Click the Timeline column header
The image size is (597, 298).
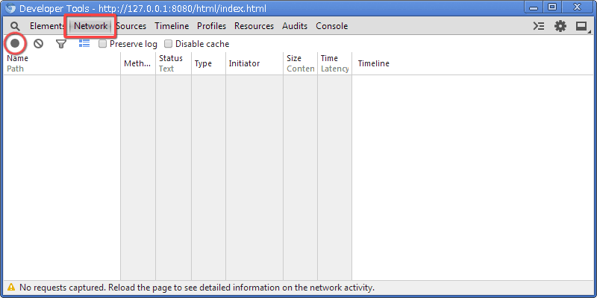(x=373, y=63)
